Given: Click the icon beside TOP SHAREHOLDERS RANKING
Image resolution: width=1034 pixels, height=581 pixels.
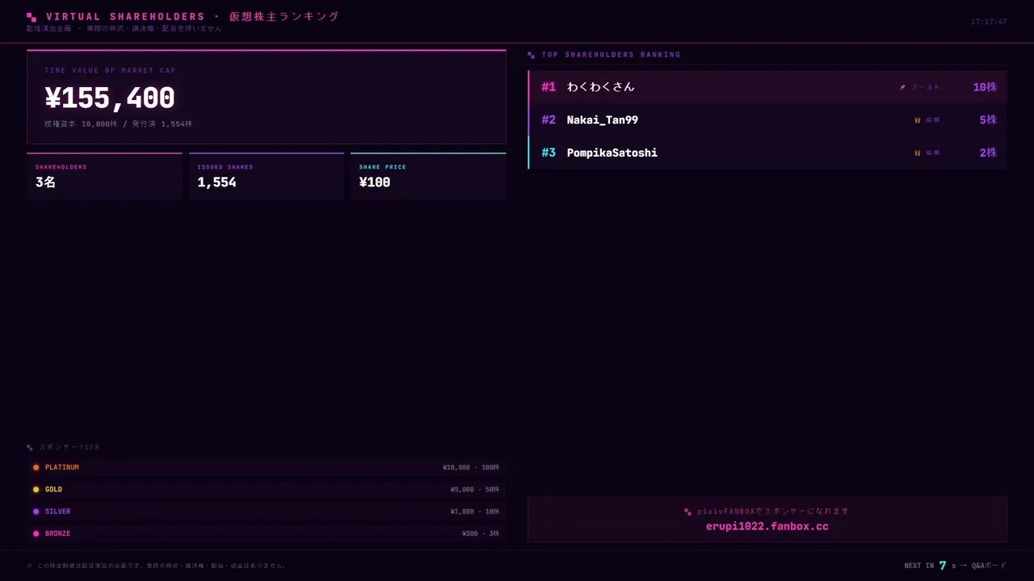Looking at the screenshot, I should [531, 55].
